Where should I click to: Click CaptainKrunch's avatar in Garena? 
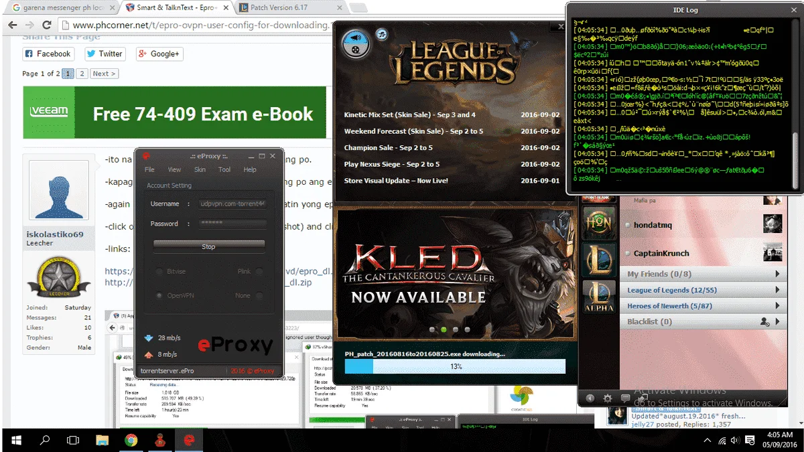point(773,252)
